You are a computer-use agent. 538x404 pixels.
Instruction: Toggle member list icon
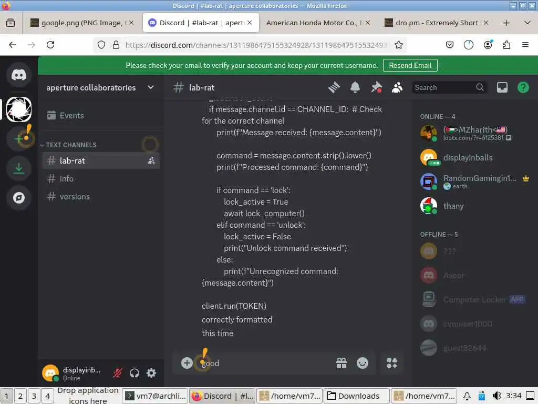tap(397, 88)
